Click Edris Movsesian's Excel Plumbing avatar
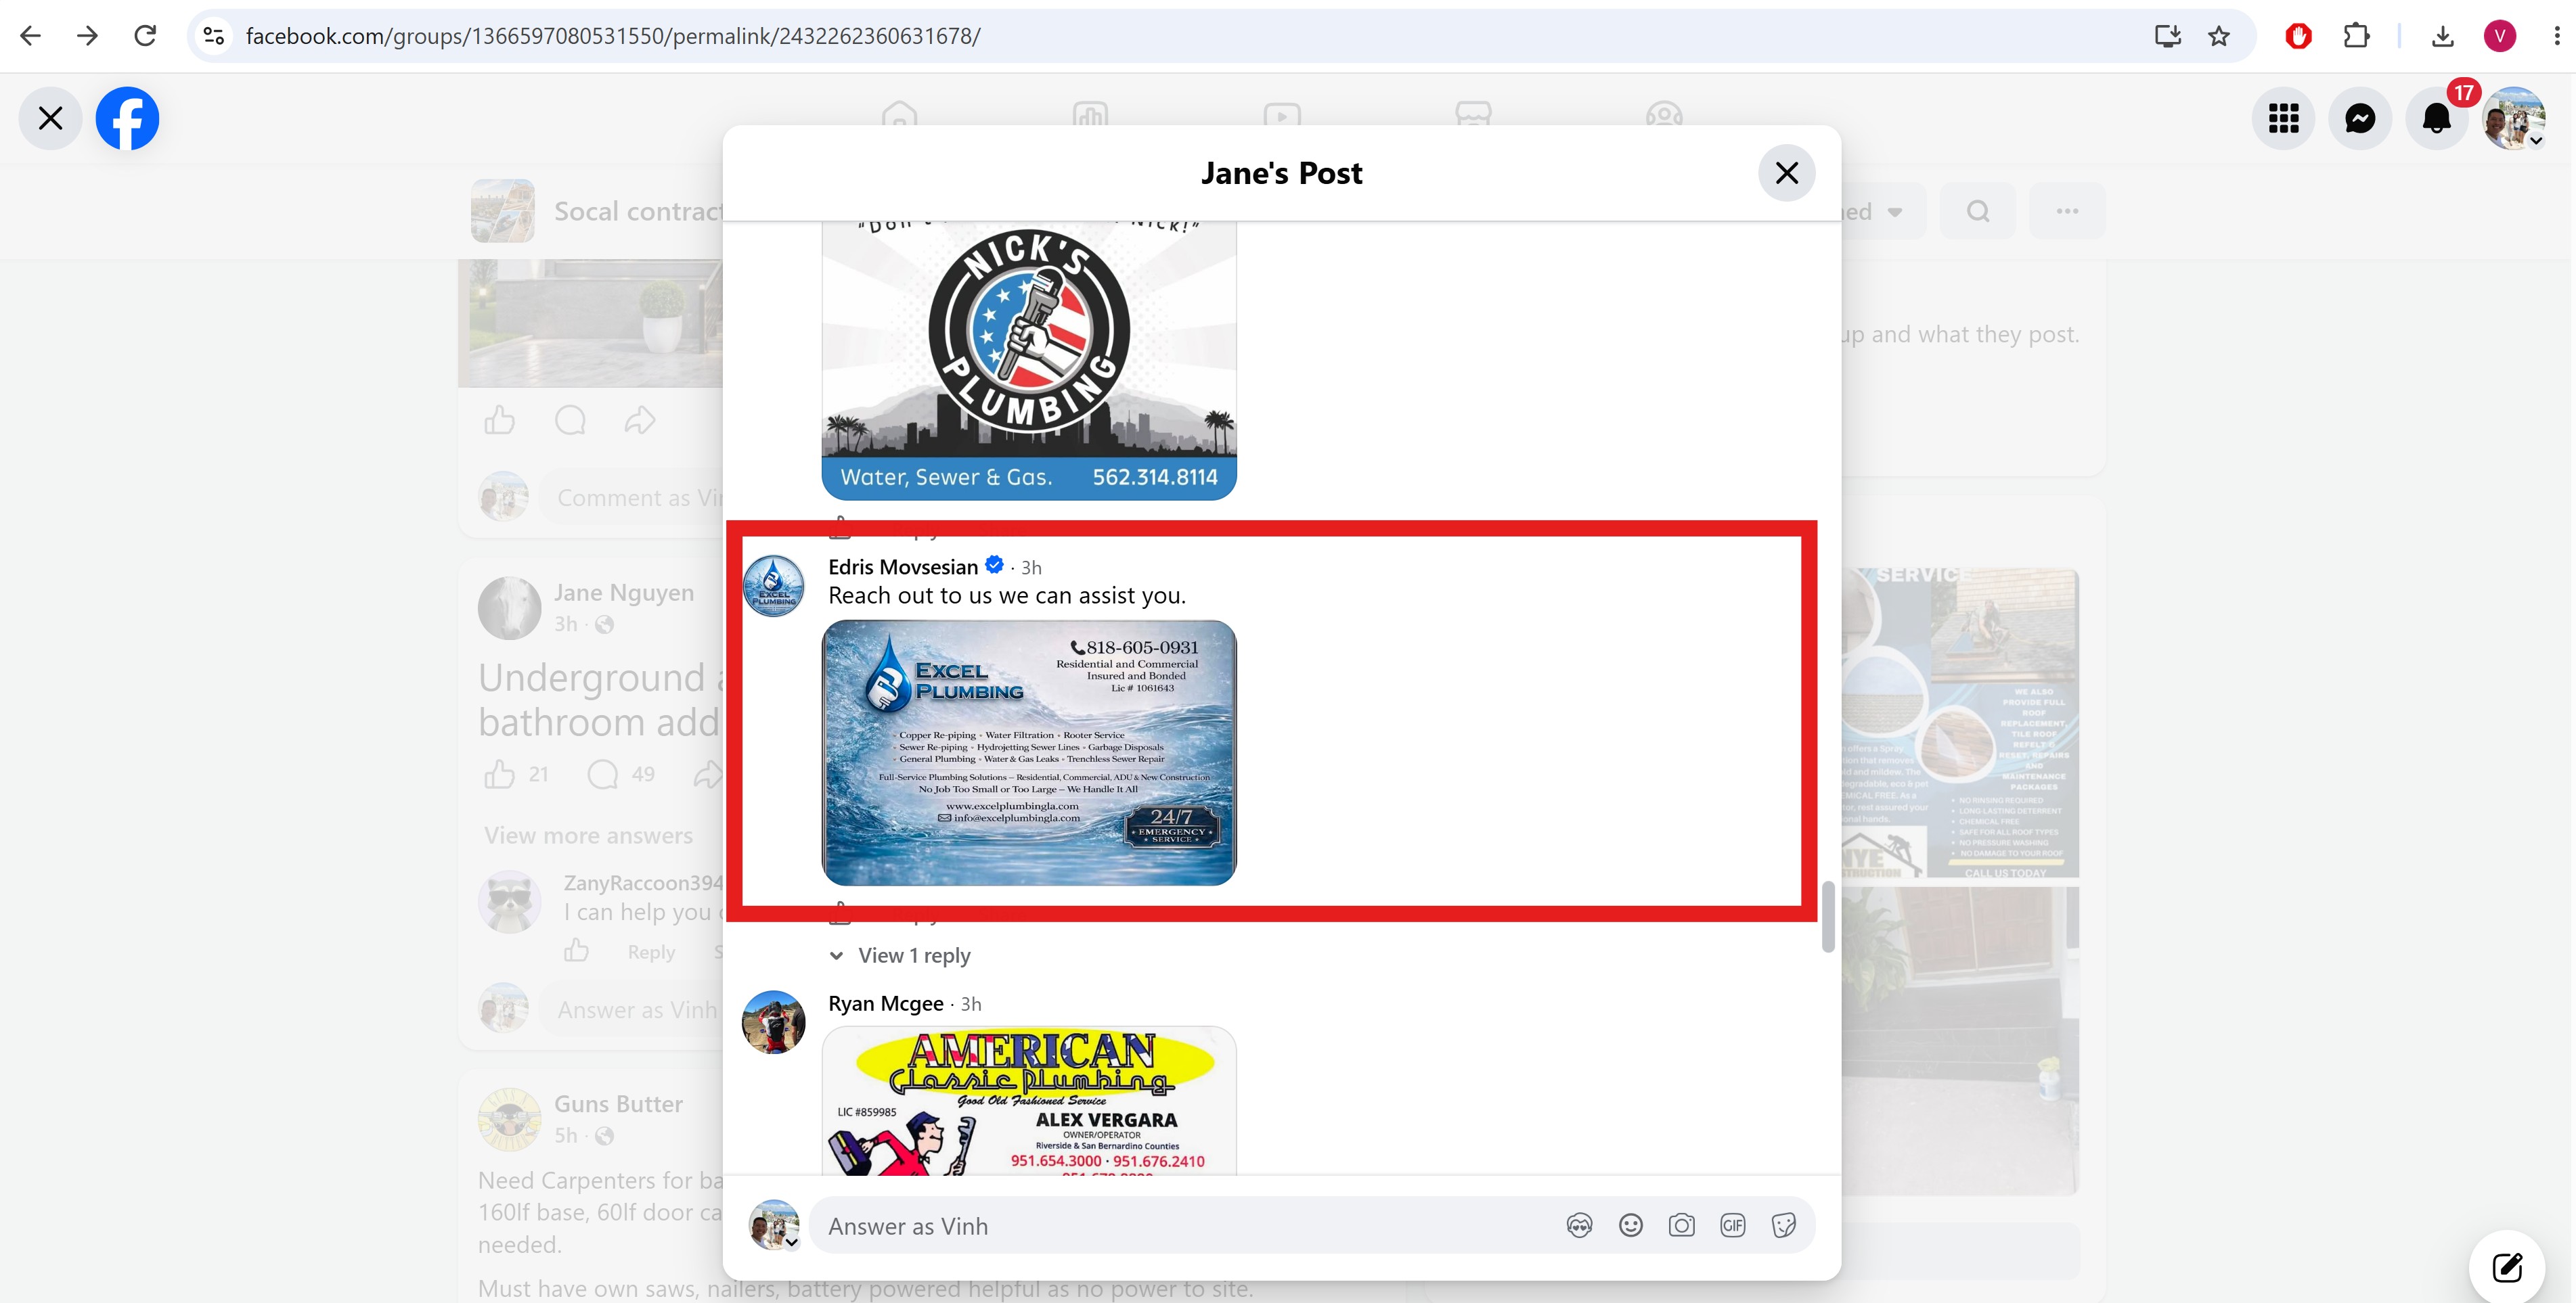This screenshot has height=1303, width=2576. 773,587
